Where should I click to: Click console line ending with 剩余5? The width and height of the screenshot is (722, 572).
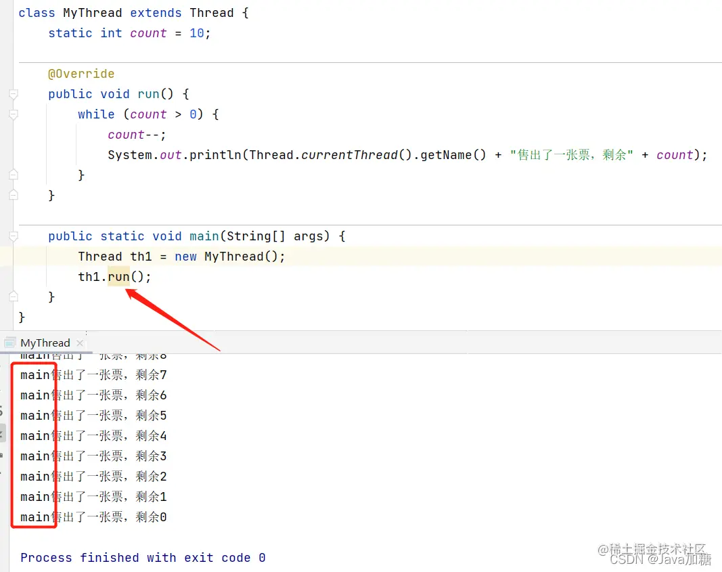(x=93, y=416)
